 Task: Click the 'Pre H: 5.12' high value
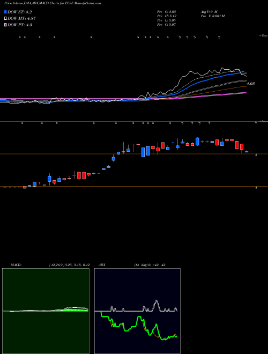click(167, 16)
